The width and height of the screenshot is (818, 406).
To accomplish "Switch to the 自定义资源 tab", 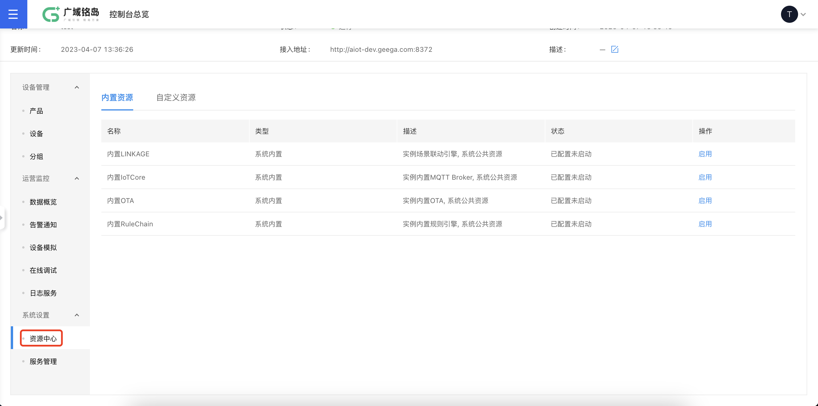I will [176, 98].
